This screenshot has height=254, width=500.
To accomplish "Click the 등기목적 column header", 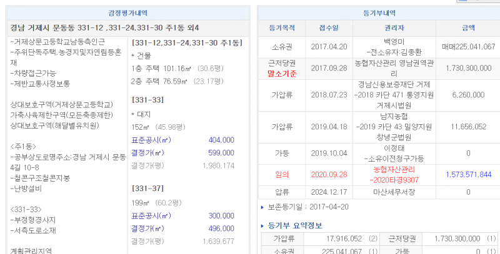I will click(x=276, y=28).
